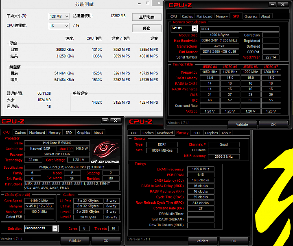
Task: Click the Max Bandwidth DDR4-2401 value
Action: pos(219,41)
